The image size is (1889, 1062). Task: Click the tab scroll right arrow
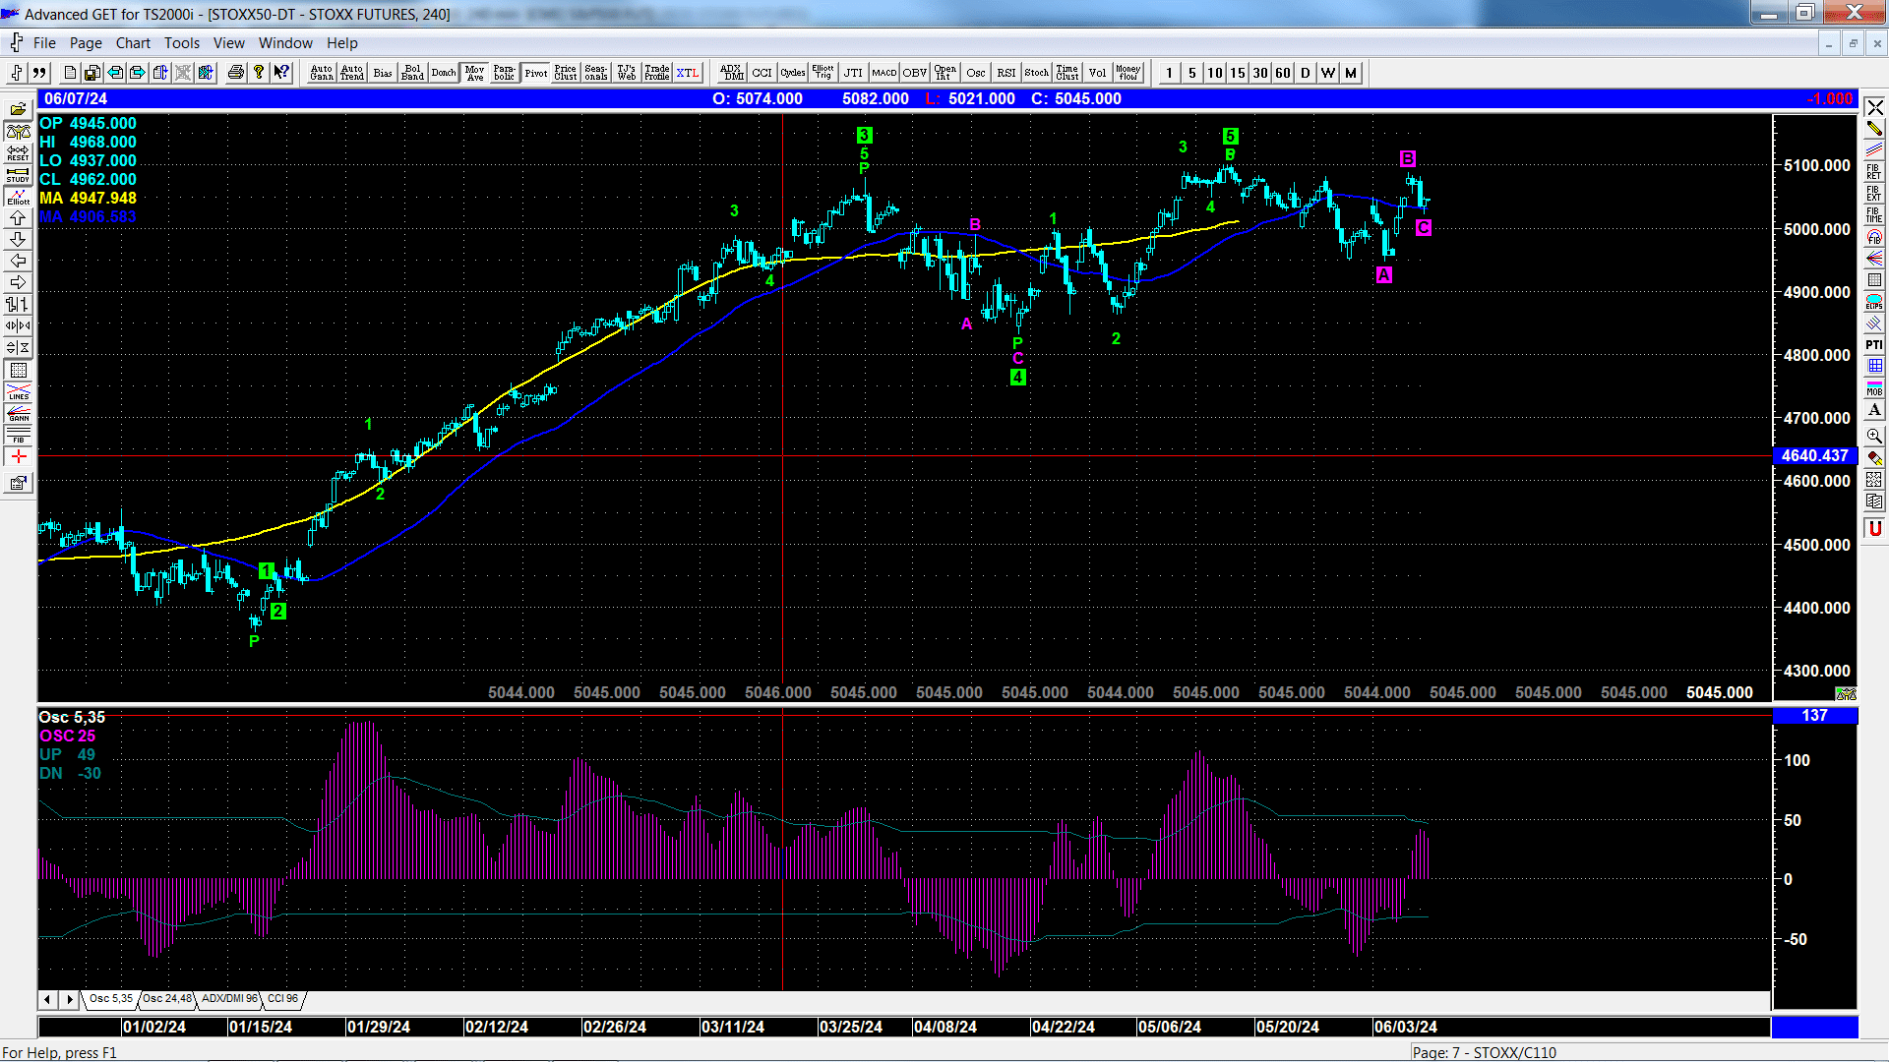tap(69, 999)
